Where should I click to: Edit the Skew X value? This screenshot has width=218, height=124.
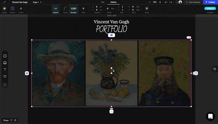coord(133,7)
